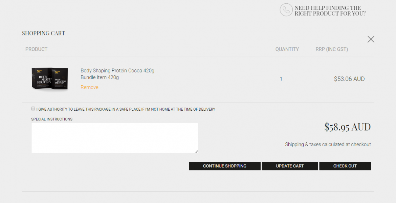
Task: Open 'Need help finding the right product' link
Action: pyautogui.click(x=330, y=11)
